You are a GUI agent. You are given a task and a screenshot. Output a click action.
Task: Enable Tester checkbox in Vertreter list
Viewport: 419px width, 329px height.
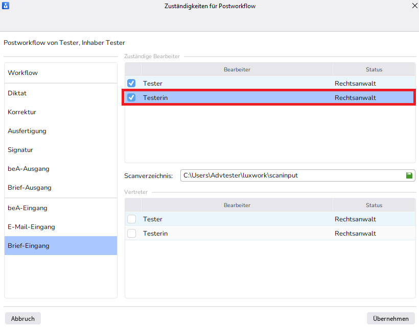point(131,219)
